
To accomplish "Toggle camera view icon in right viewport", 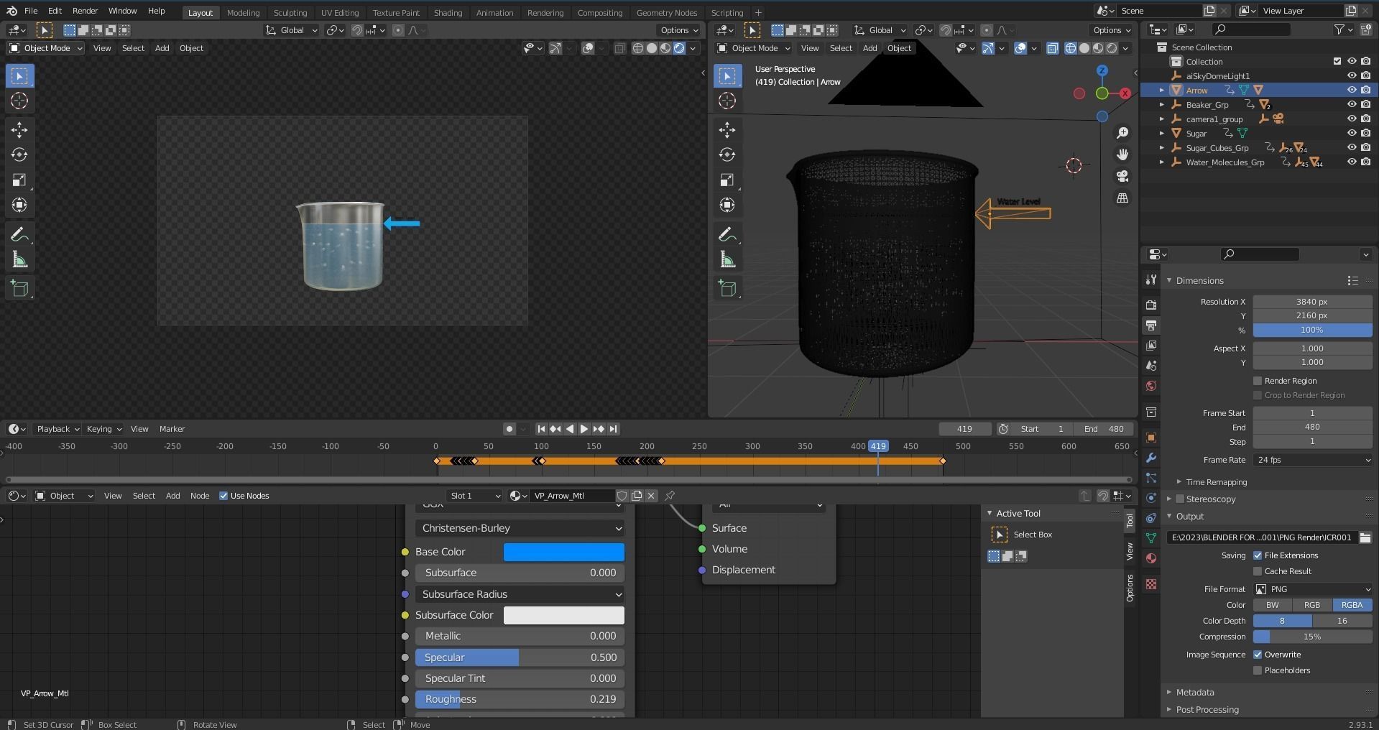I will 1122,176.
